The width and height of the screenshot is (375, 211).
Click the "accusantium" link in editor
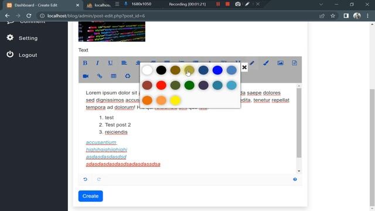101,142
